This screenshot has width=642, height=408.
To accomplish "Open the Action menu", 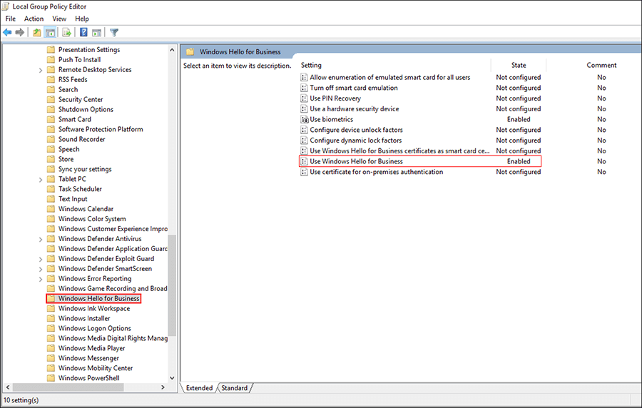I will [x=34, y=19].
